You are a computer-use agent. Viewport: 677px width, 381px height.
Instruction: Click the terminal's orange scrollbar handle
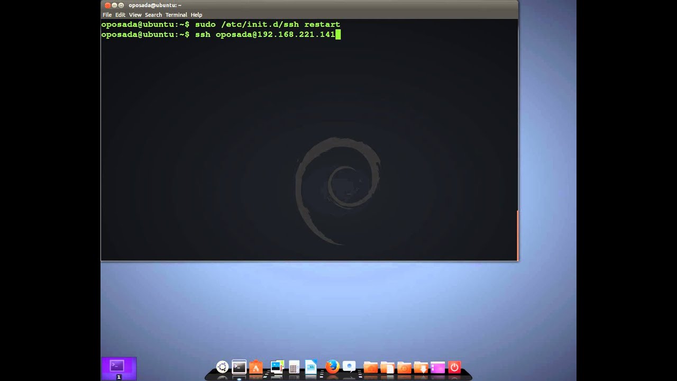coord(517,235)
